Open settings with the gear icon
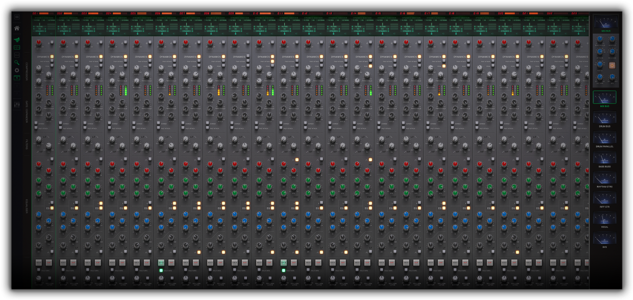This screenshot has height=300, width=633. coord(17,70)
